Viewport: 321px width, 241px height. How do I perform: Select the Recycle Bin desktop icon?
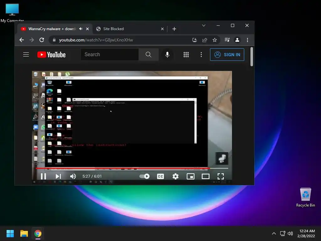point(305,197)
